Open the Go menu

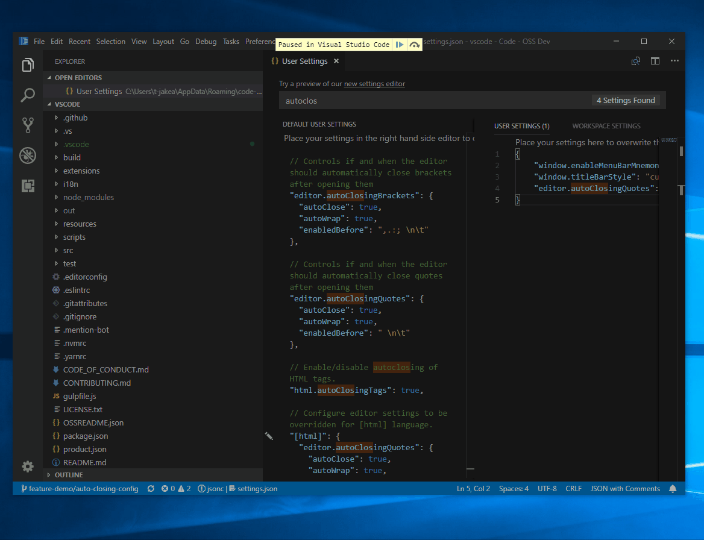click(x=184, y=42)
